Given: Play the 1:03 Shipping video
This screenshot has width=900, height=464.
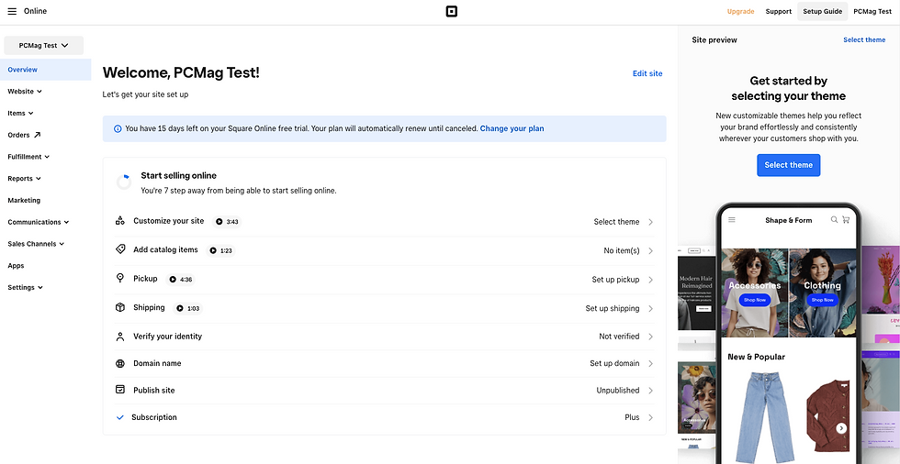Looking at the screenshot, I should [x=188, y=308].
